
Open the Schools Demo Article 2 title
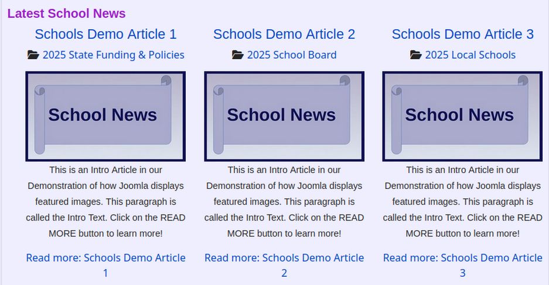(284, 34)
